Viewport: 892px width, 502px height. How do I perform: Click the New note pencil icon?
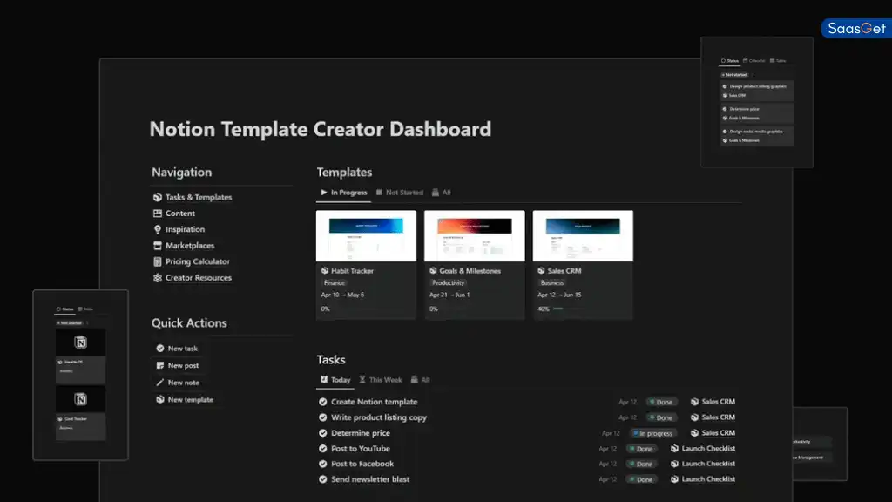coord(160,383)
